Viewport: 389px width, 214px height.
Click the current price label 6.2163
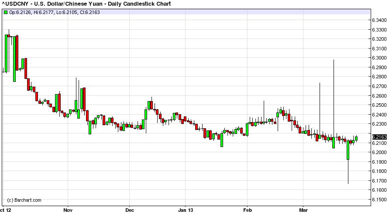(x=379, y=137)
